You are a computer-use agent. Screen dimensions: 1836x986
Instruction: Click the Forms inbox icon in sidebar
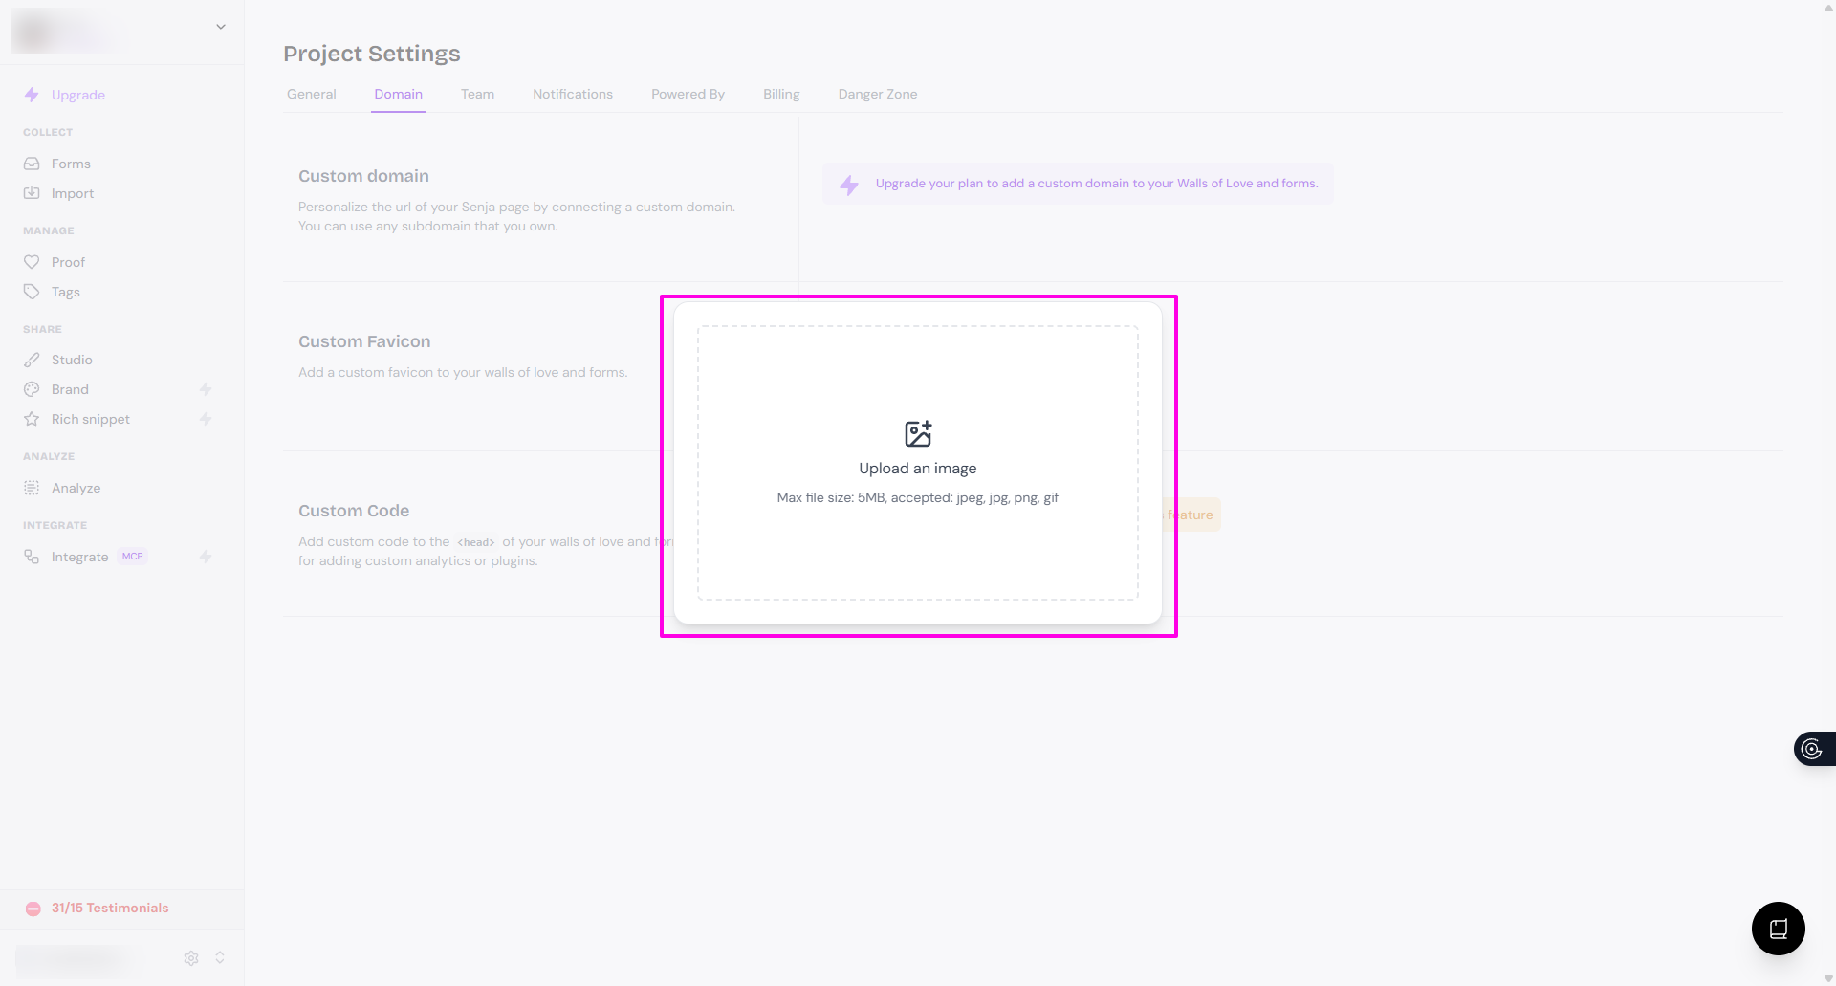point(32,164)
